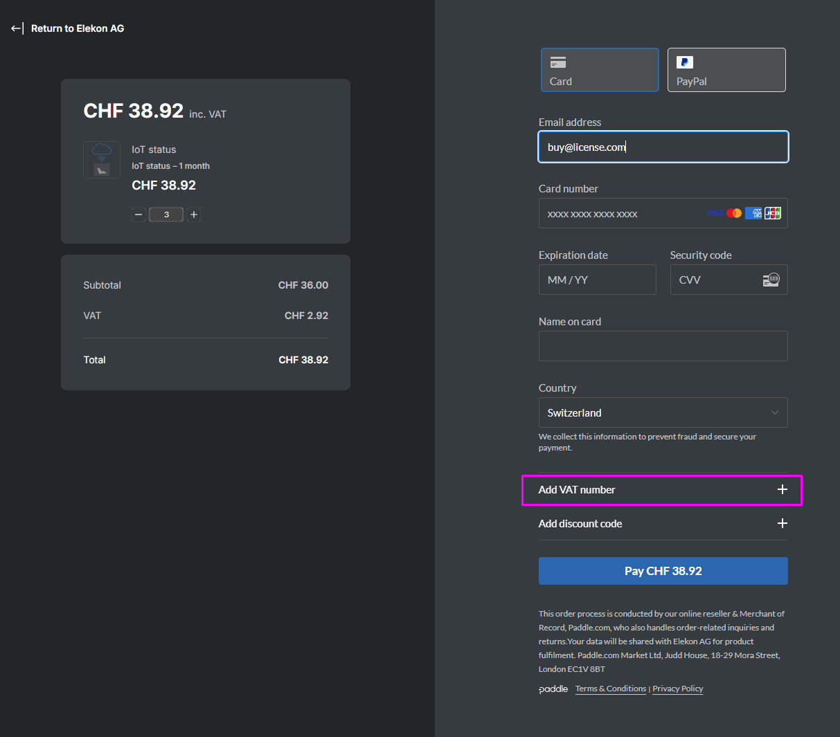Click the Card number field
The height and width of the screenshot is (737, 840).
[620, 214]
